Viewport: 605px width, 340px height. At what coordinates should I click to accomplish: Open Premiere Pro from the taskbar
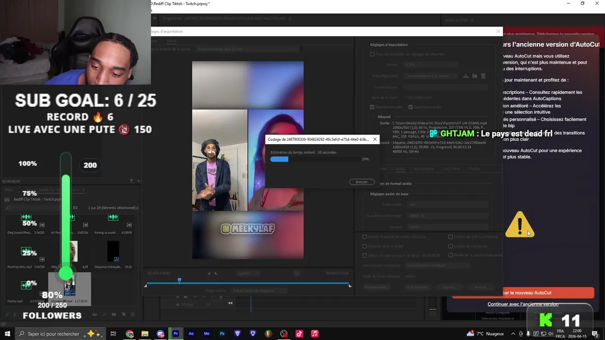click(x=176, y=334)
